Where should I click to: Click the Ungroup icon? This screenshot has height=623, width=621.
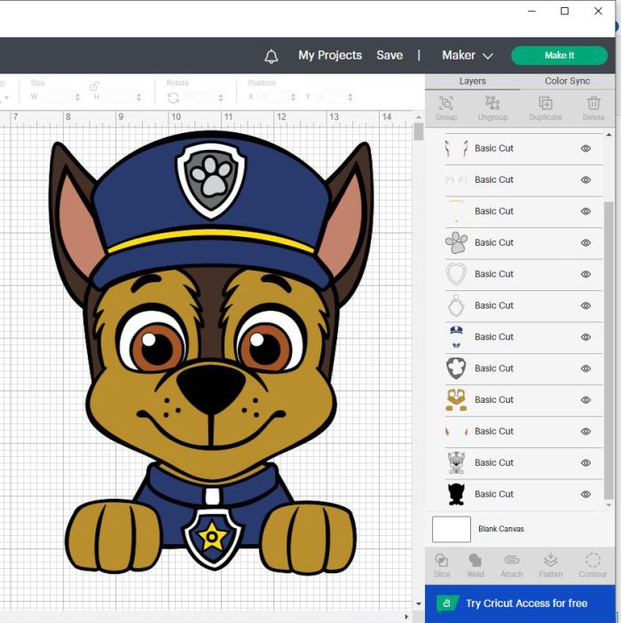(x=492, y=103)
